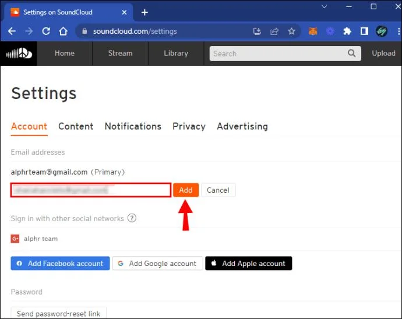Switch to the Privacy settings tab
Image resolution: width=402 pixels, height=319 pixels.
point(189,126)
